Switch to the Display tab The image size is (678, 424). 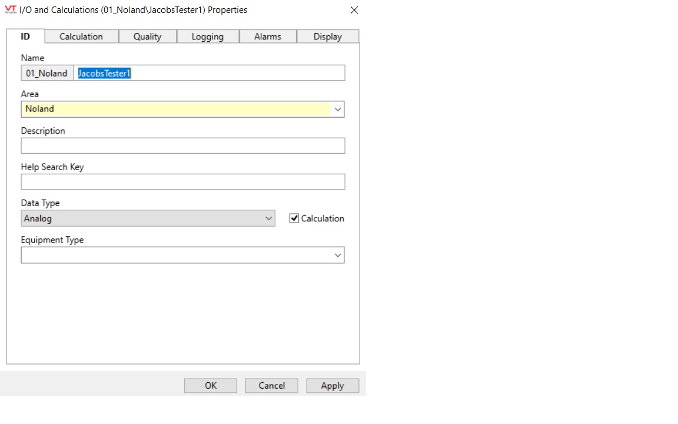(327, 37)
